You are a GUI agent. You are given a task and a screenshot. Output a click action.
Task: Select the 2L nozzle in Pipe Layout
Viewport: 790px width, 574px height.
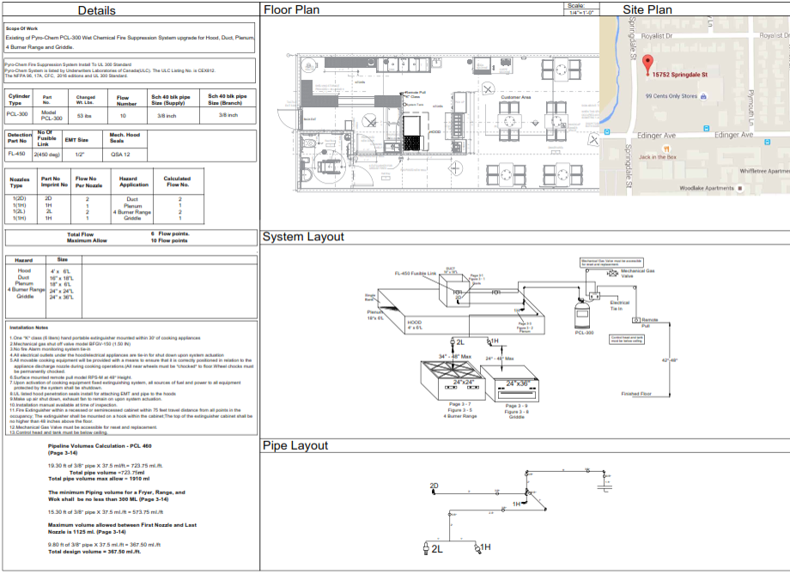pos(427,547)
